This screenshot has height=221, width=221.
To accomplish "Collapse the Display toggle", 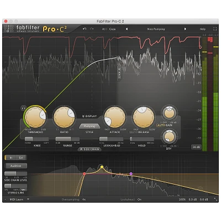I will click(90, 116).
